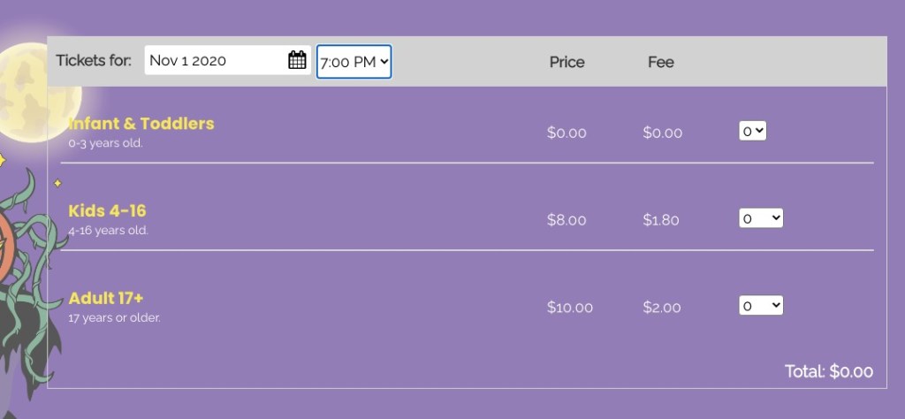Open the calendar date picker icon
The width and height of the screenshot is (905, 419).
click(297, 60)
